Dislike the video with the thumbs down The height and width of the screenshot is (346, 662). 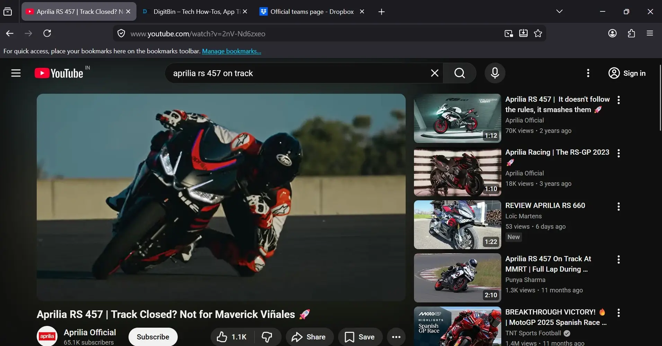click(x=267, y=337)
